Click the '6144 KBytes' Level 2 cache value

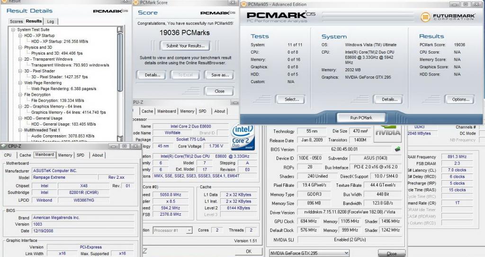tap(238, 208)
